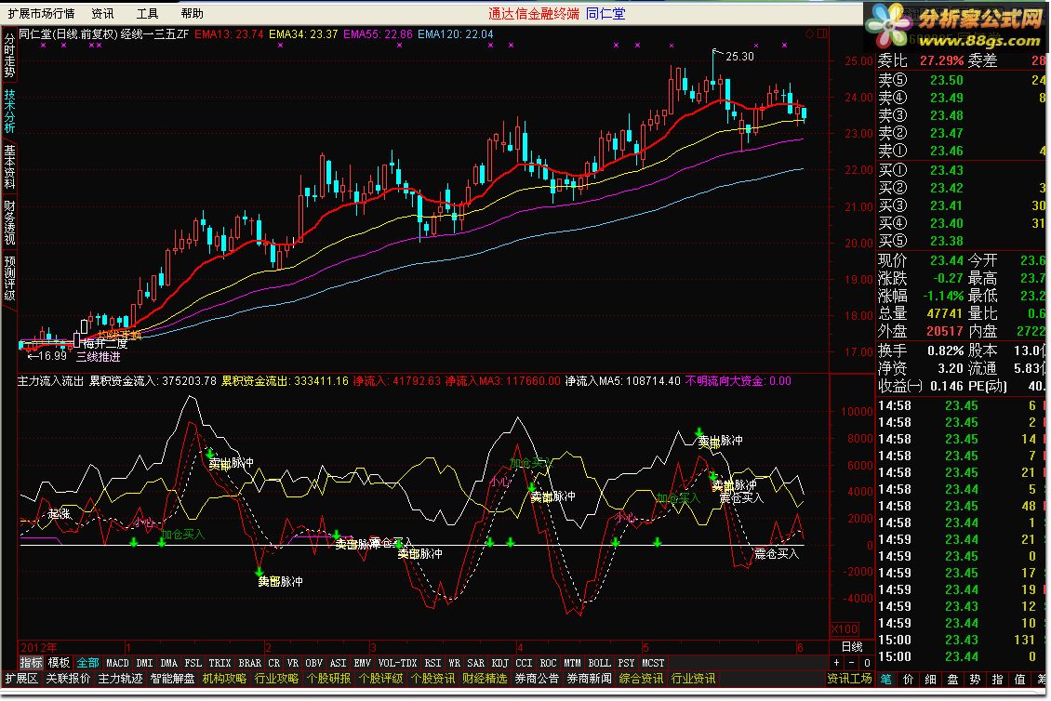Apply the TRIX indicator
1051x701 pixels.
[220, 663]
